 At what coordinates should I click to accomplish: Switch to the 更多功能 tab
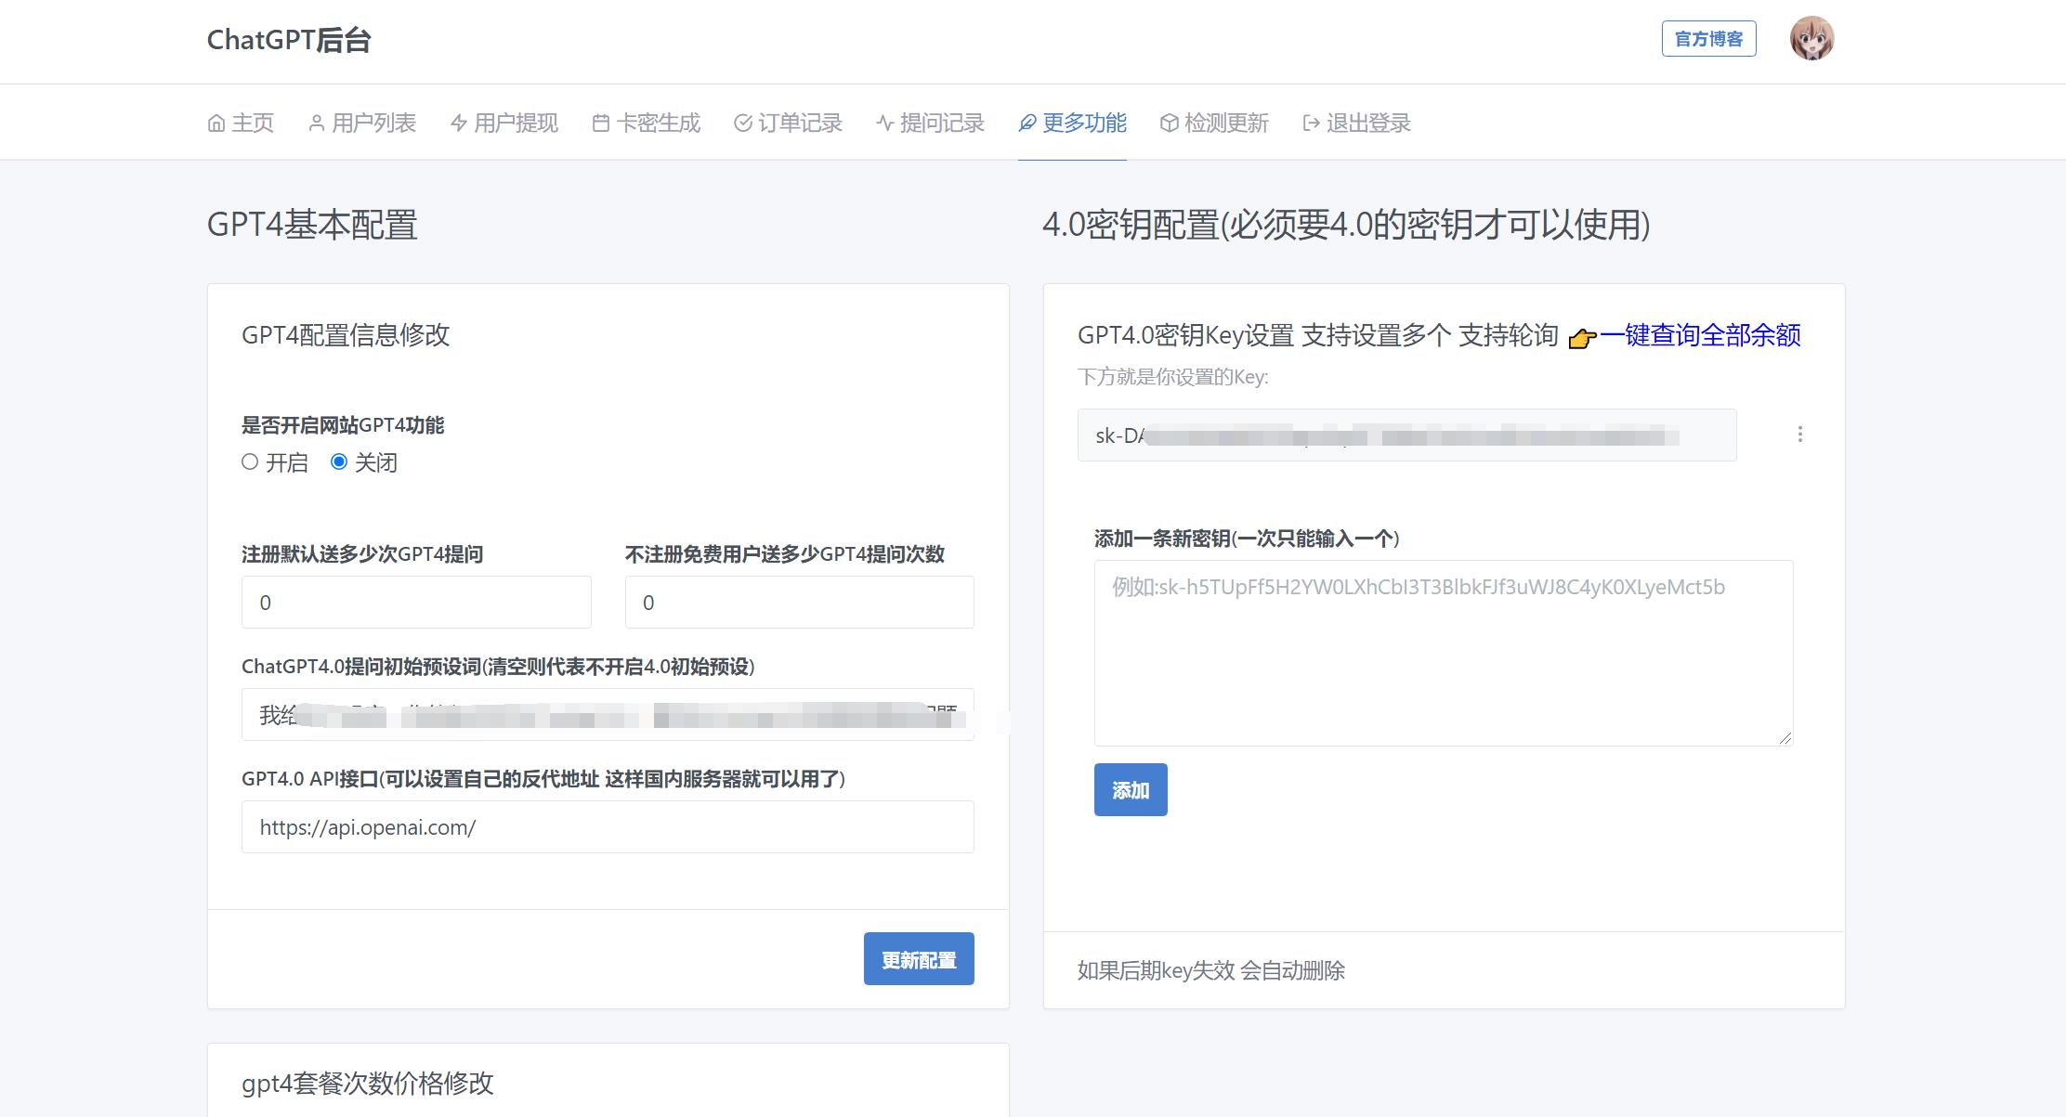point(1073,123)
